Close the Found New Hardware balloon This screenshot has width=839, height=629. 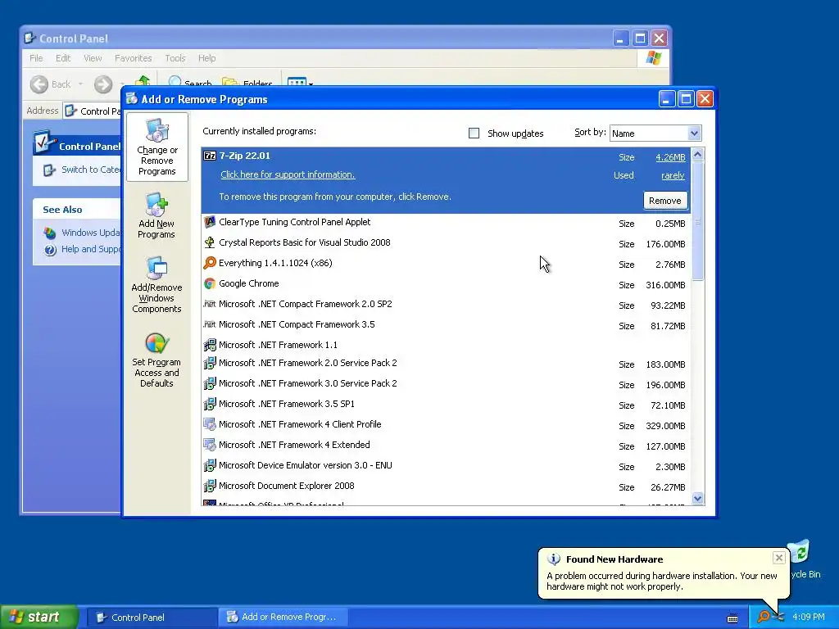coord(779,558)
